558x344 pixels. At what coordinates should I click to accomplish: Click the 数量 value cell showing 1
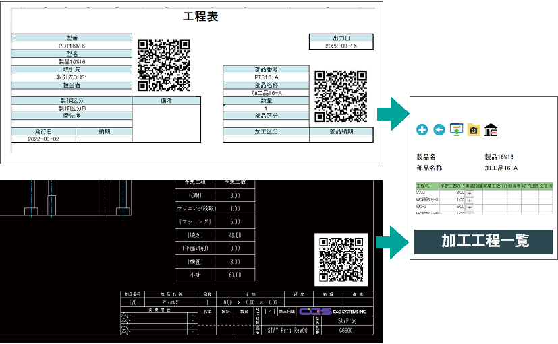[267, 108]
